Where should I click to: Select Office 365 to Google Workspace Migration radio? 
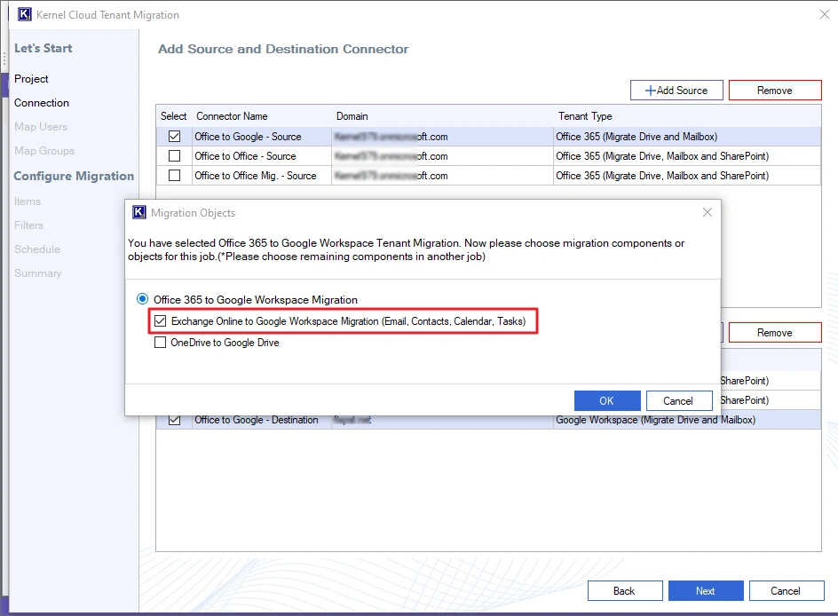[x=142, y=300]
